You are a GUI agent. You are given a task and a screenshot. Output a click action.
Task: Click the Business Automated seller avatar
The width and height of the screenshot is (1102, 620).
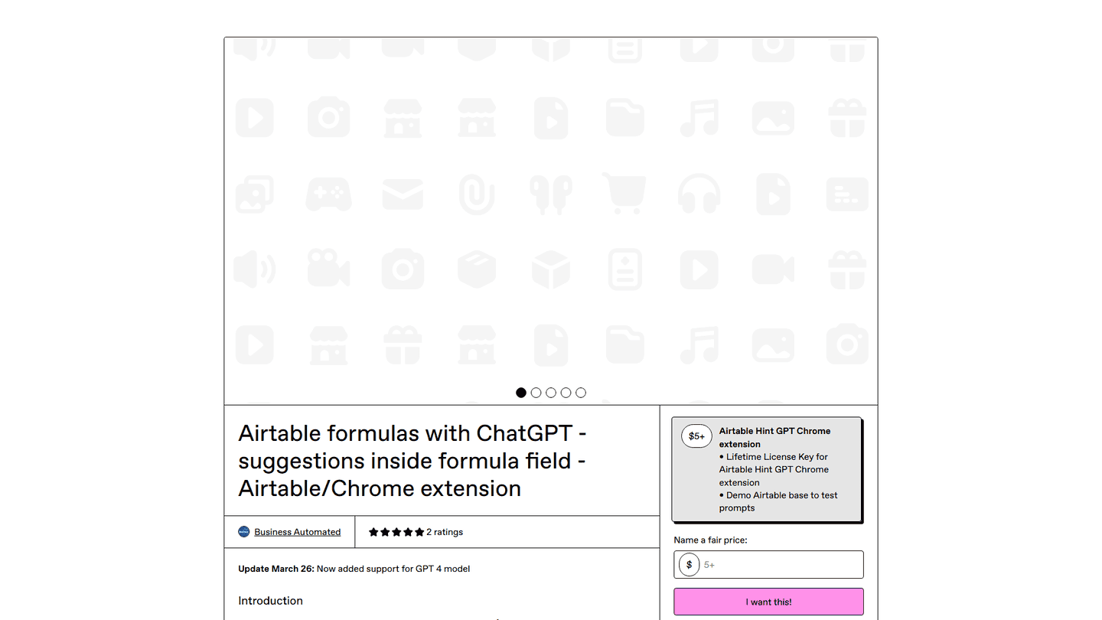(244, 531)
